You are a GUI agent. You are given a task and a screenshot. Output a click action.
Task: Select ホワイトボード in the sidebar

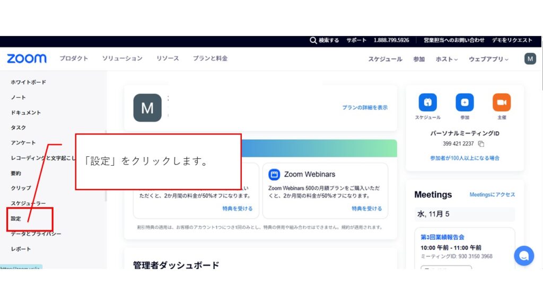[x=29, y=82]
